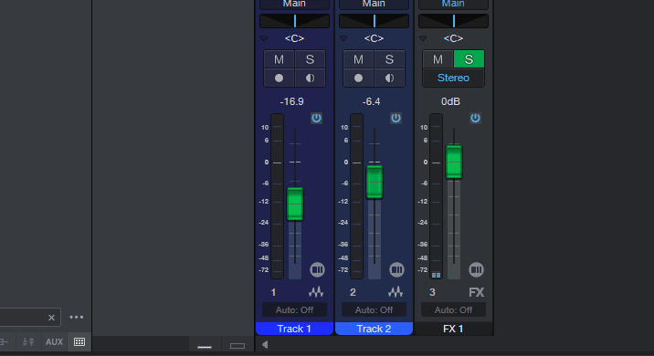Viewport: 654px width, 356px height.
Task: Click the <C> pan value on Track 2
Action: click(374, 38)
